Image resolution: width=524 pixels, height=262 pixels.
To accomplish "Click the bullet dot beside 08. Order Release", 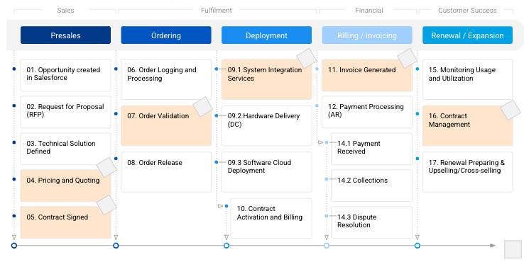I will pos(116,159).
